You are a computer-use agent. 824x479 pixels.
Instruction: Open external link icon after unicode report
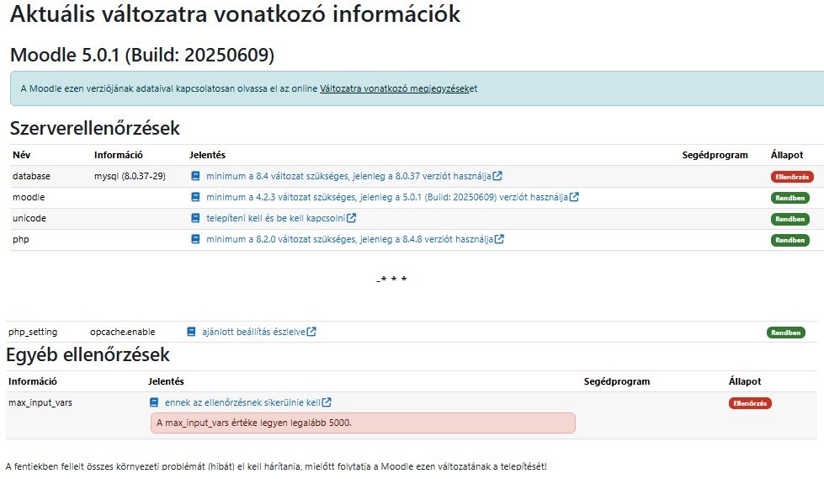352,218
